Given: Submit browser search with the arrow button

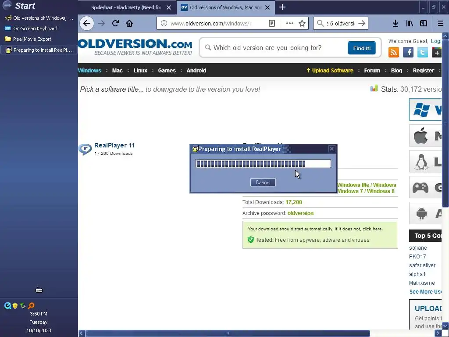Looking at the screenshot, I should 362,23.
